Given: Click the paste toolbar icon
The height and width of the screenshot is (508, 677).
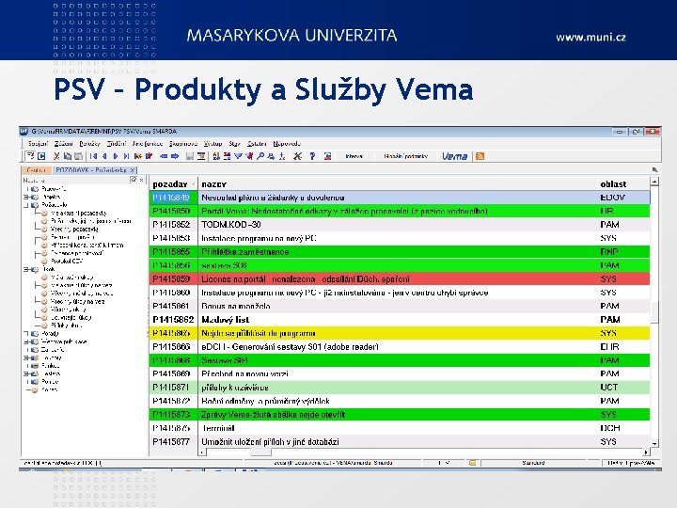Looking at the screenshot, I should tap(78, 156).
